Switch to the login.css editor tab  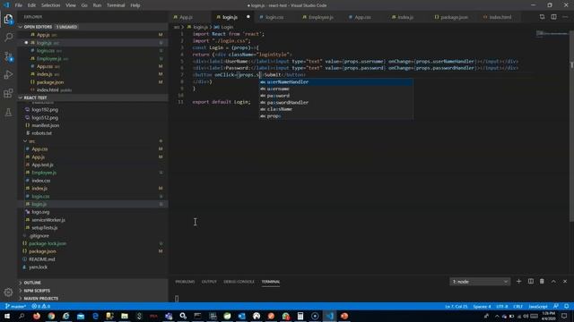click(x=274, y=17)
